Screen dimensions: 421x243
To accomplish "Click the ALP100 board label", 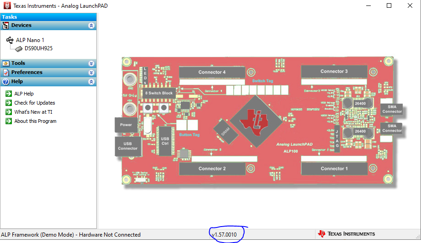I will click(291, 151).
